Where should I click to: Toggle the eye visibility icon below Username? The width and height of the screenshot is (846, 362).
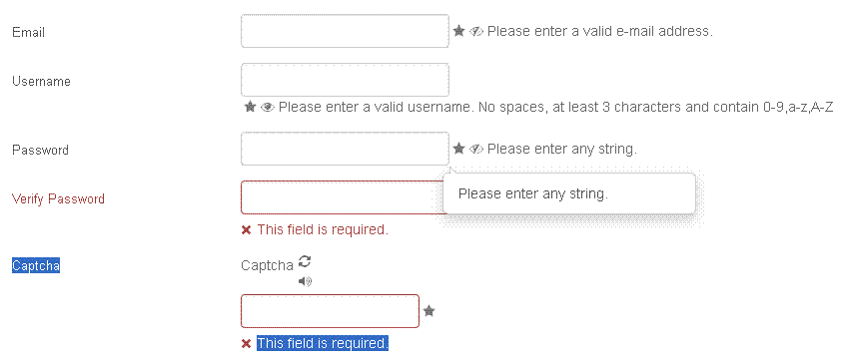point(267,107)
